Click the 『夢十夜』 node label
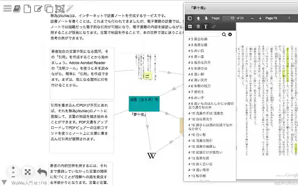 pyautogui.click(x=139, y=114)
